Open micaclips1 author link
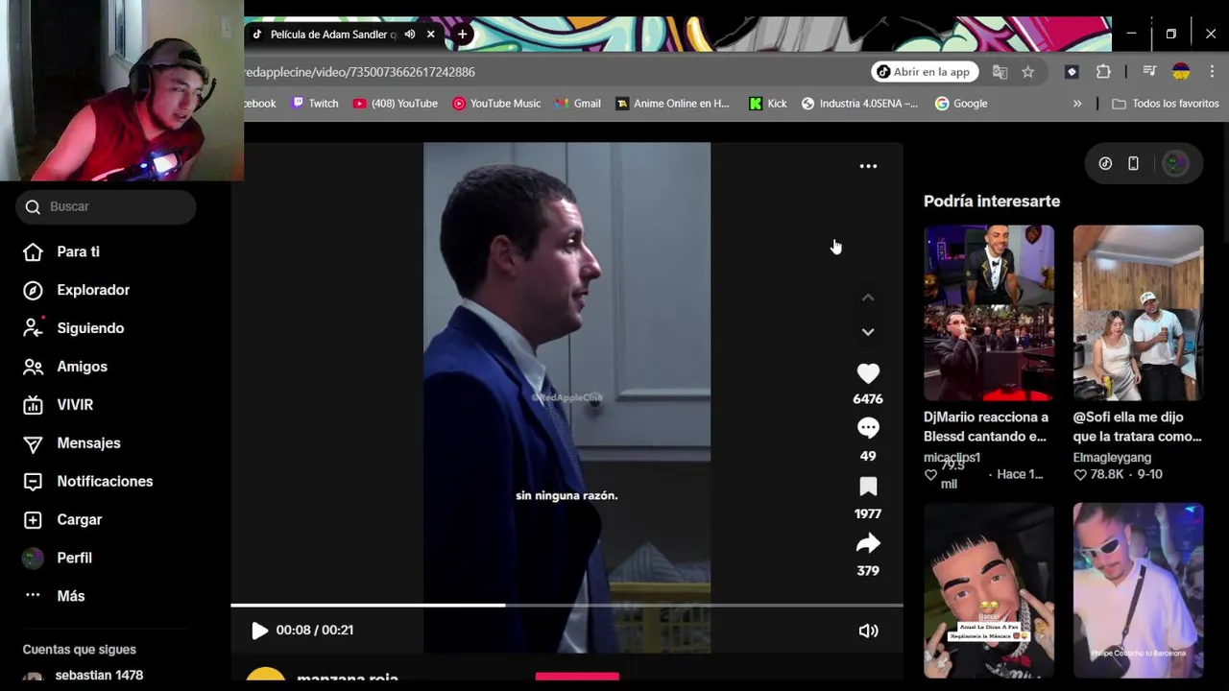This screenshot has height=691, width=1229. (952, 458)
